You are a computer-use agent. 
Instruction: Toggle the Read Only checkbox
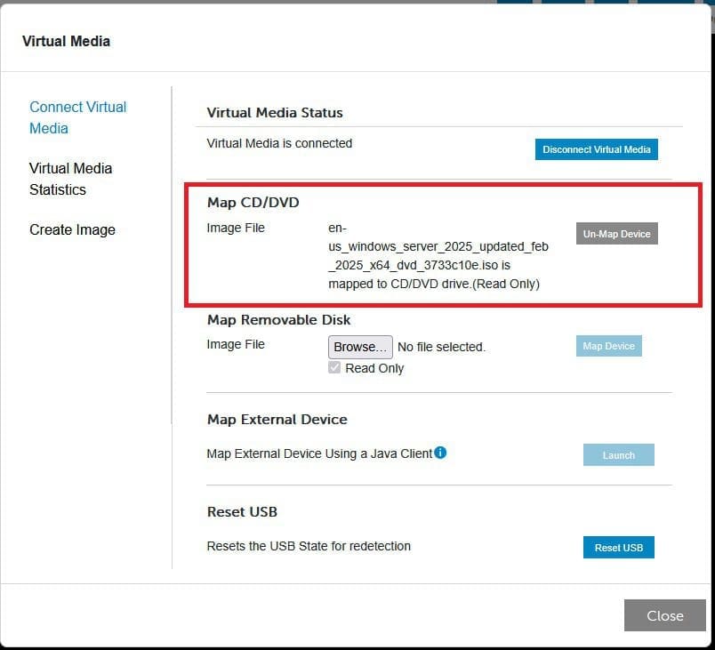pyautogui.click(x=335, y=367)
